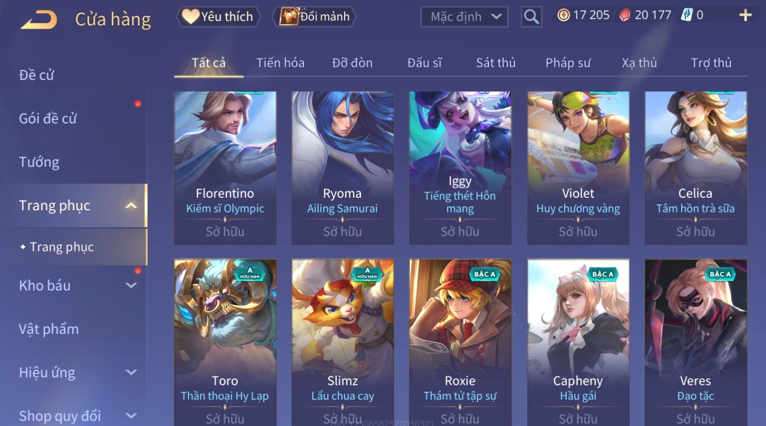The height and width of the screenshot is (426, 766).
Task: Click the blue ticket currency icon
Action: coord(687,15)
